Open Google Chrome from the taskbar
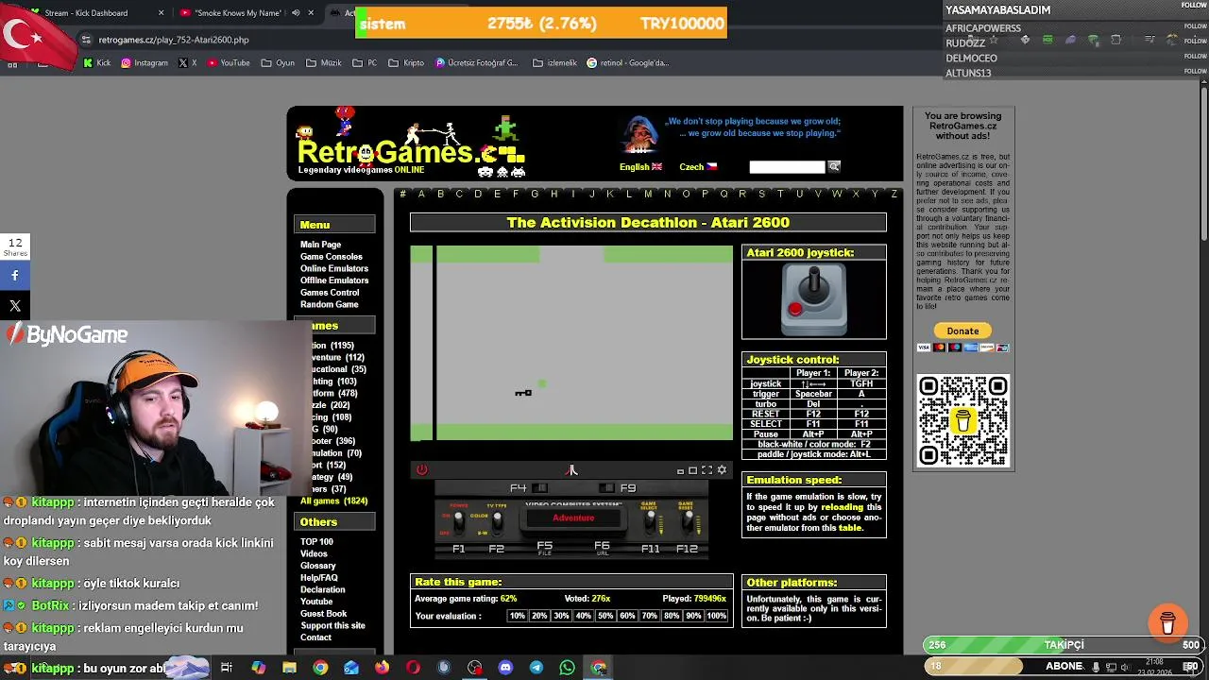Image resolution: width=1209 pixels, height=680 pixels. tap(320, 668)
